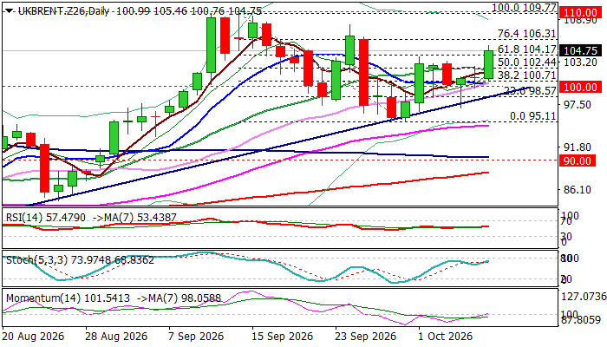607x347 pixels.
Task: Click the 87.8059 momentum scale value
Action: click(581, 320)
